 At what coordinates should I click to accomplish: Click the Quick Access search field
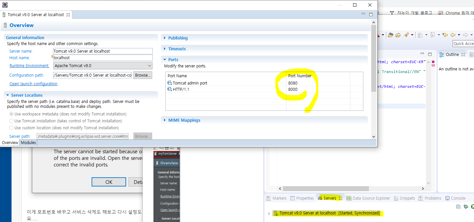click(x=463, y=44)
